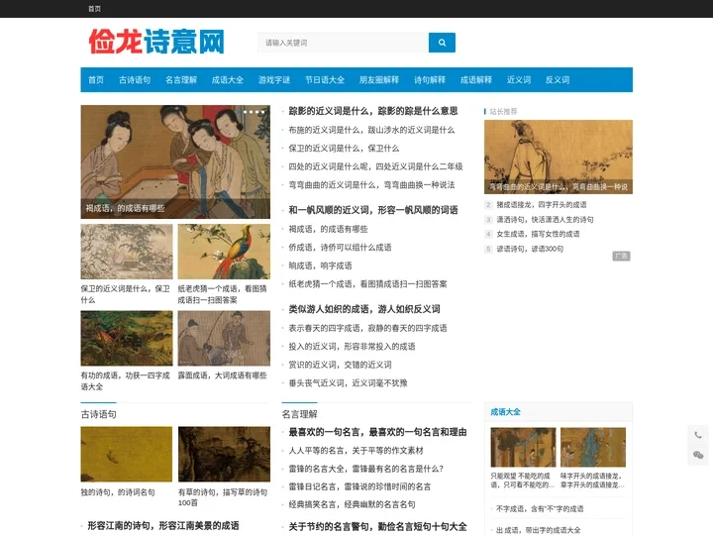713x535 pixels.
Task: Open yellow painting thumbnail 独的诗句
Action: tap(127, 454)
